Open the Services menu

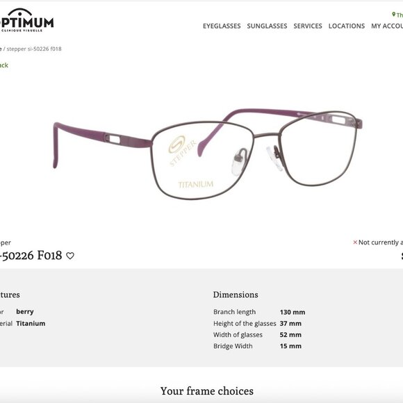click(x=308, y=26)
